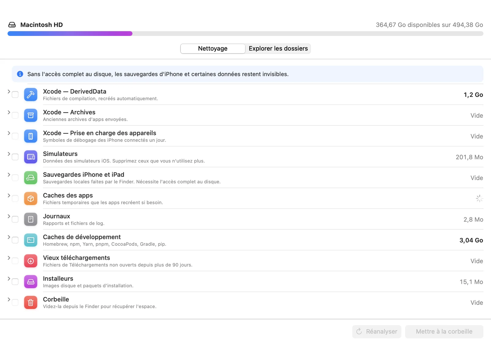Click the Xcode device support phone icon
Viewport: 491px width, 344px height.
click(x=31, y=136)
